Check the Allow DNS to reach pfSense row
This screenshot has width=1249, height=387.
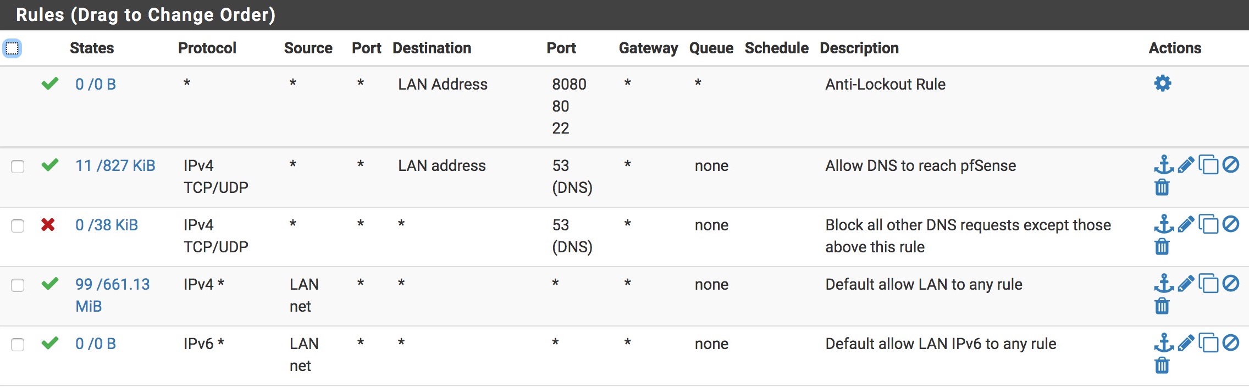click(18, 166)
